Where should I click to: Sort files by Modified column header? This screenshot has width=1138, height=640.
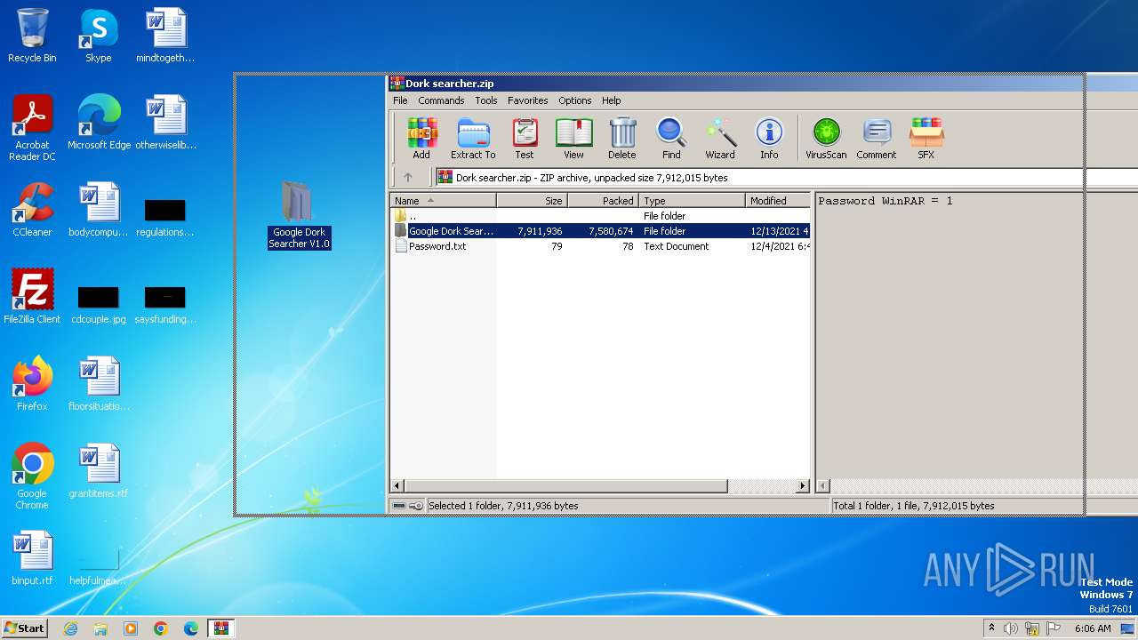point(778,201)
